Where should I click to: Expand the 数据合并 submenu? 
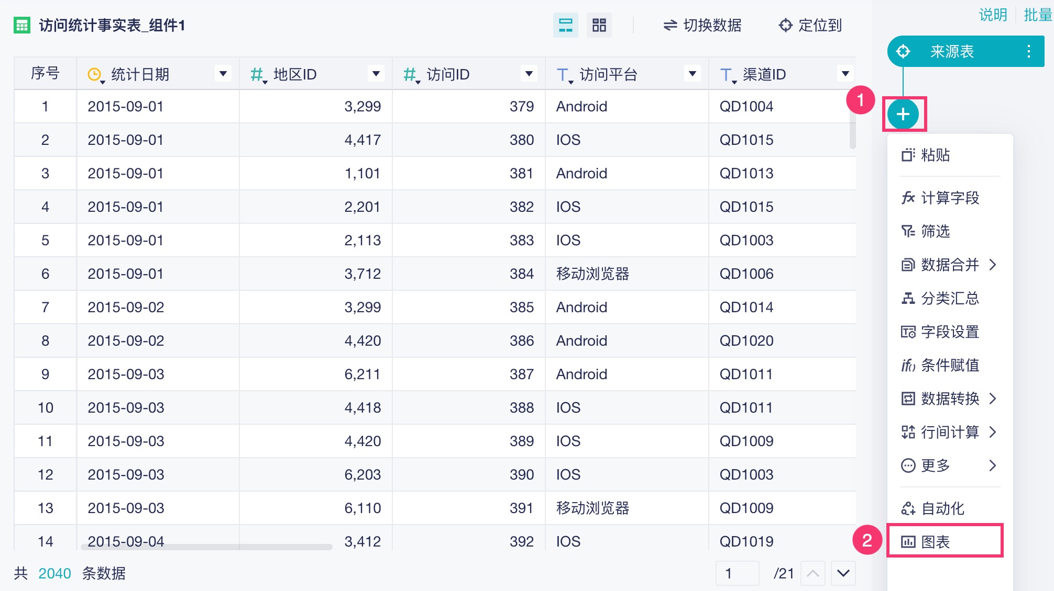[949, 265]
